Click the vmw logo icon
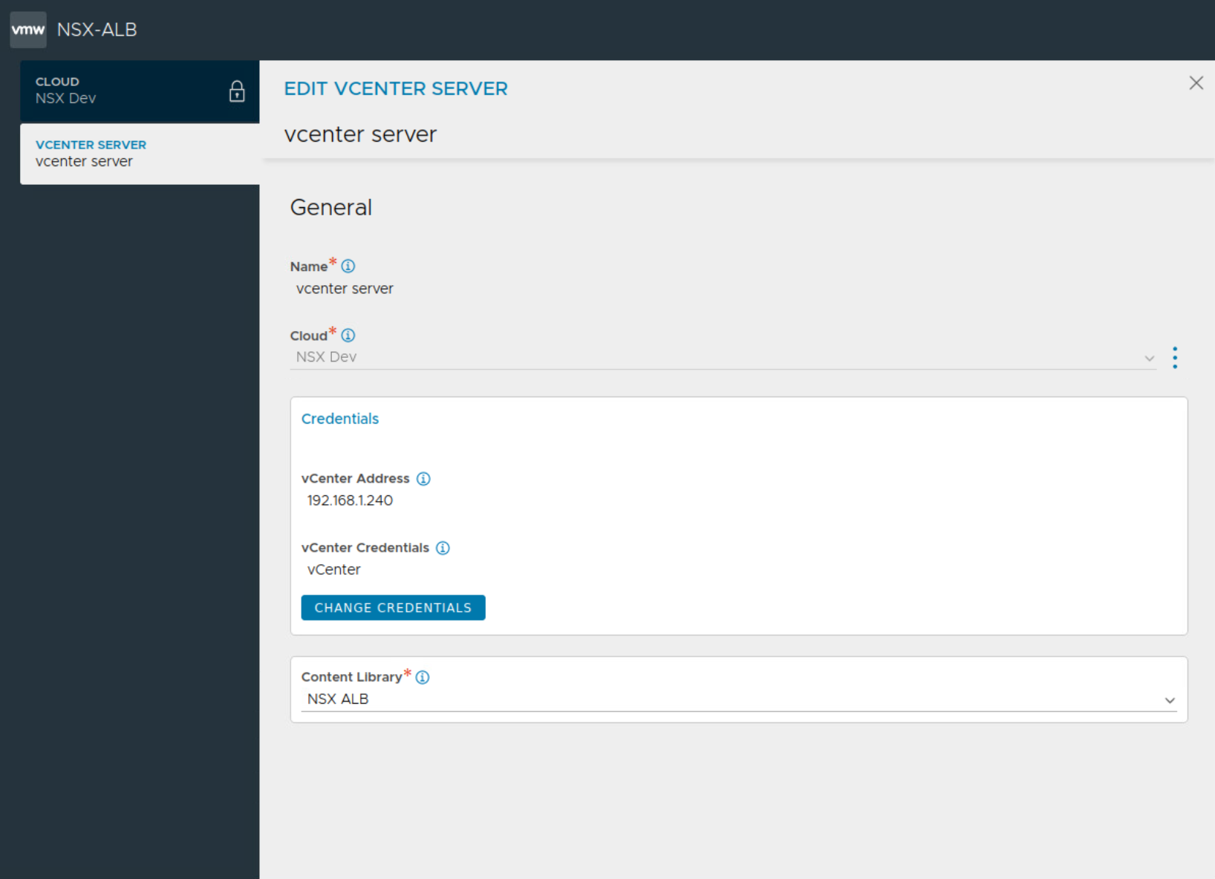Viewport: 1215px width, 879px height. click(x=28, y=30)
